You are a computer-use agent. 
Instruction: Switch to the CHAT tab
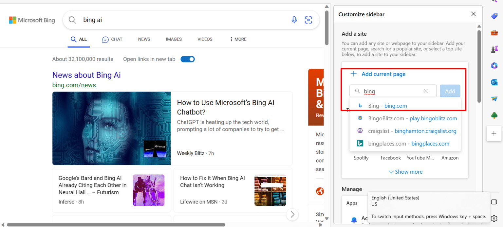tap(112, 39)
